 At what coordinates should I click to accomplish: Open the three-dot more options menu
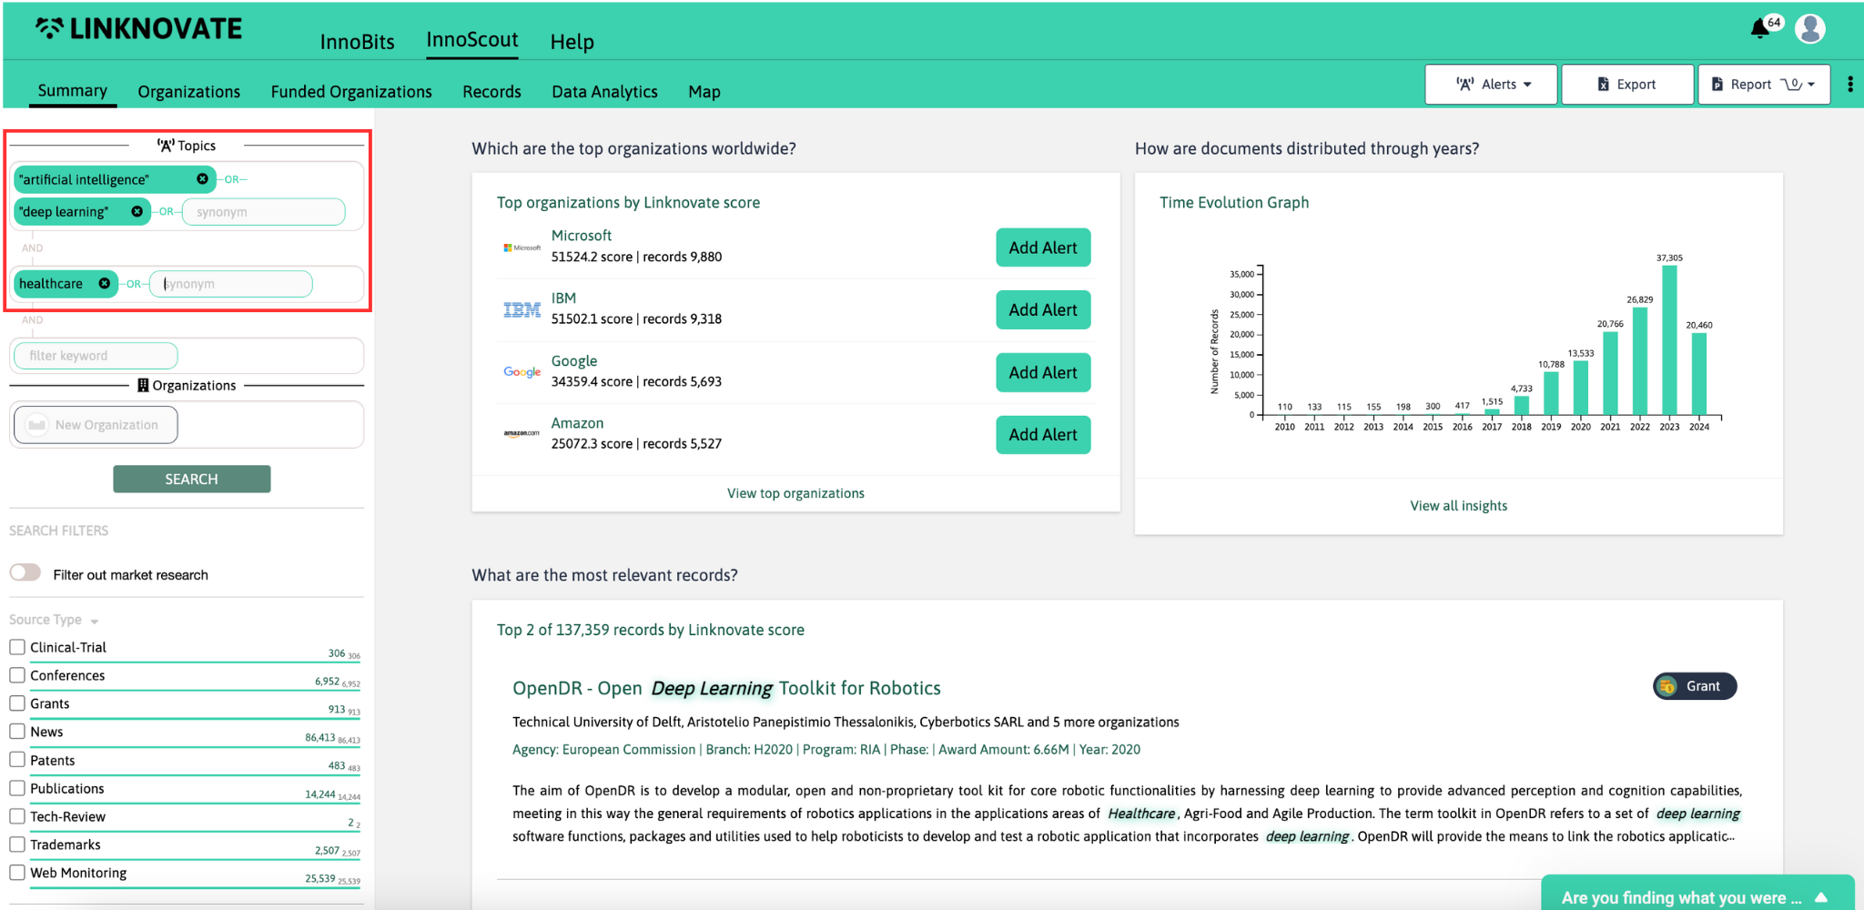click(1850, 85)
